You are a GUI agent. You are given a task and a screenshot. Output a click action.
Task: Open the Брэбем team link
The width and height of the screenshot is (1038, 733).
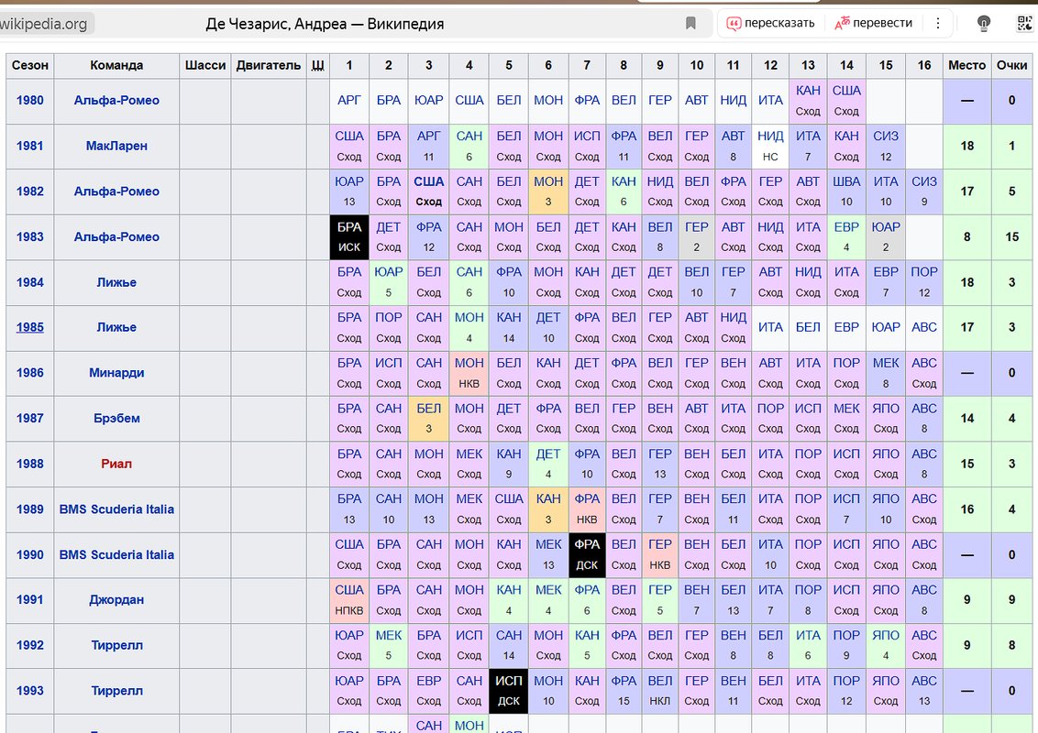tap(116, 419)
